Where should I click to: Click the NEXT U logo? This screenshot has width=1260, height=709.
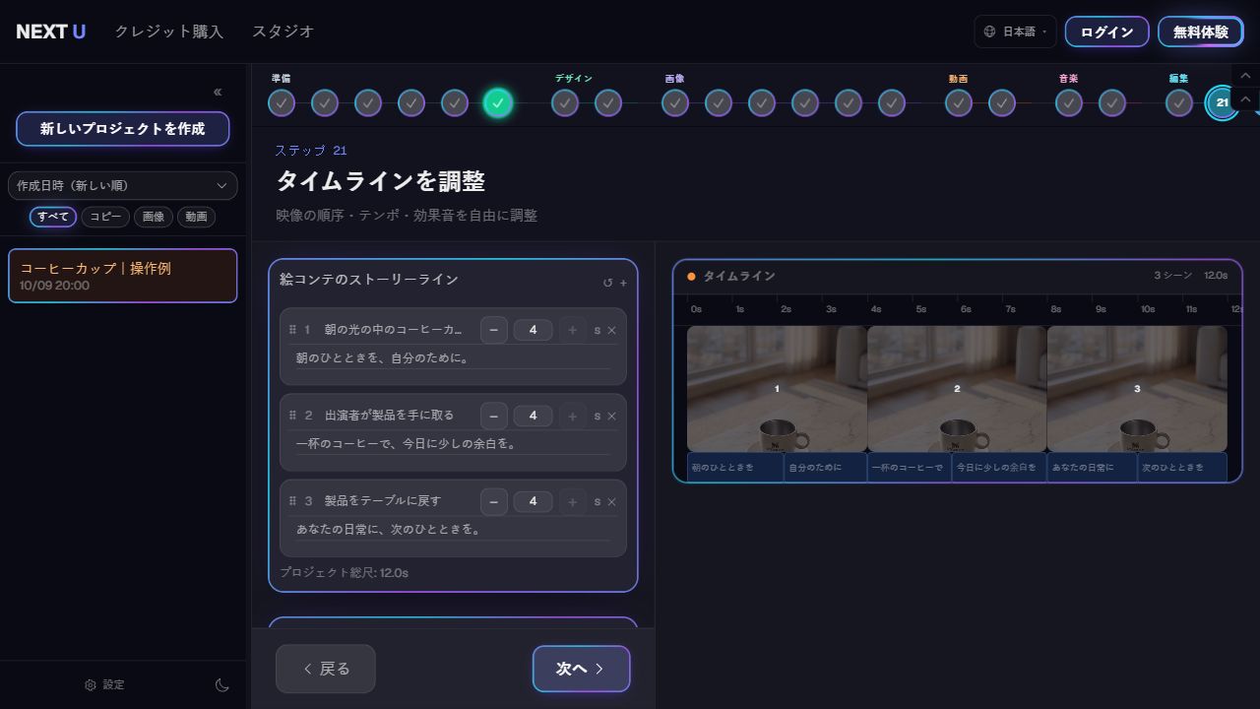tap(51, 32)
